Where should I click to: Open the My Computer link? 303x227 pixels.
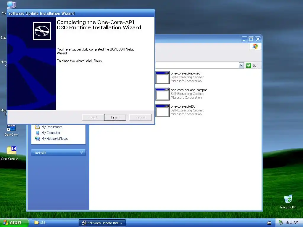51,133
